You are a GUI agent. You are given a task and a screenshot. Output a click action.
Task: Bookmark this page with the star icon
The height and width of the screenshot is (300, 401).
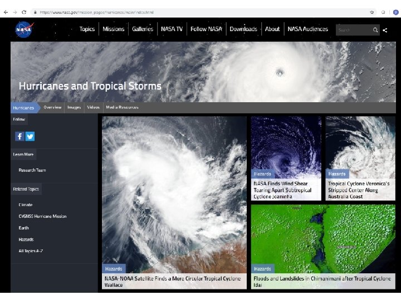tap(372, 12)
